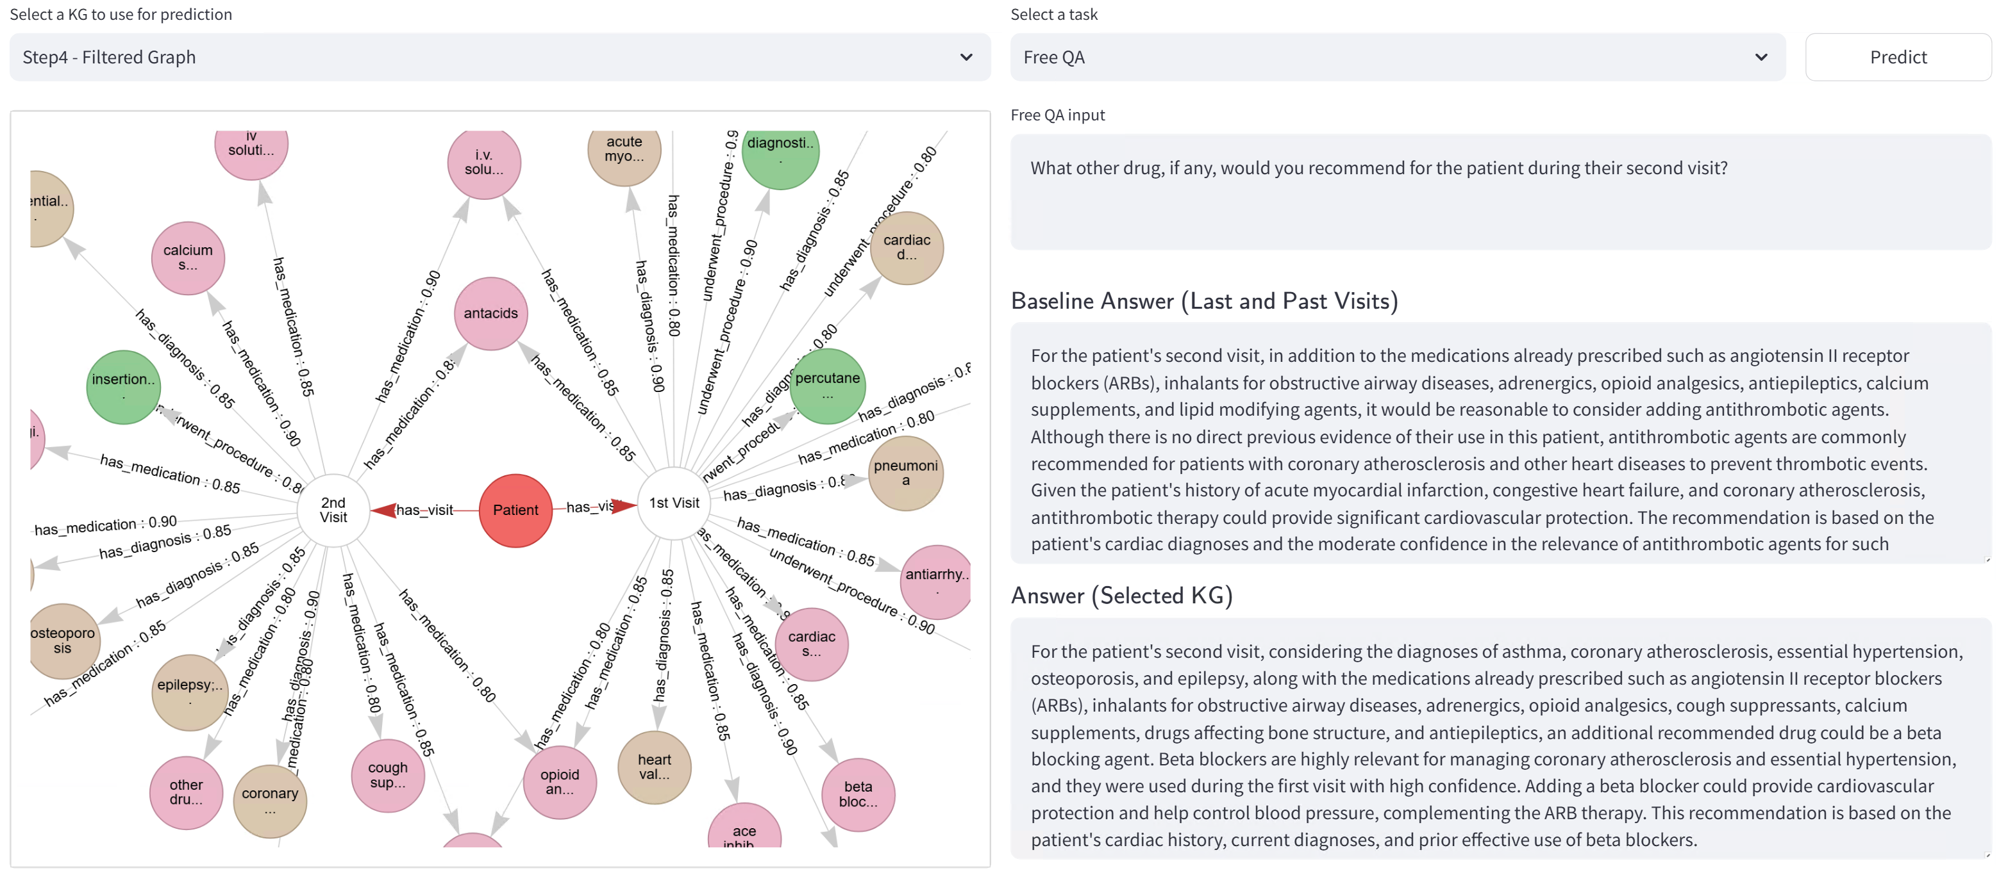Click the Answer (Selected KG) text box
The width and height of the screenshot is (2008, 873).
click(1500, 738)
